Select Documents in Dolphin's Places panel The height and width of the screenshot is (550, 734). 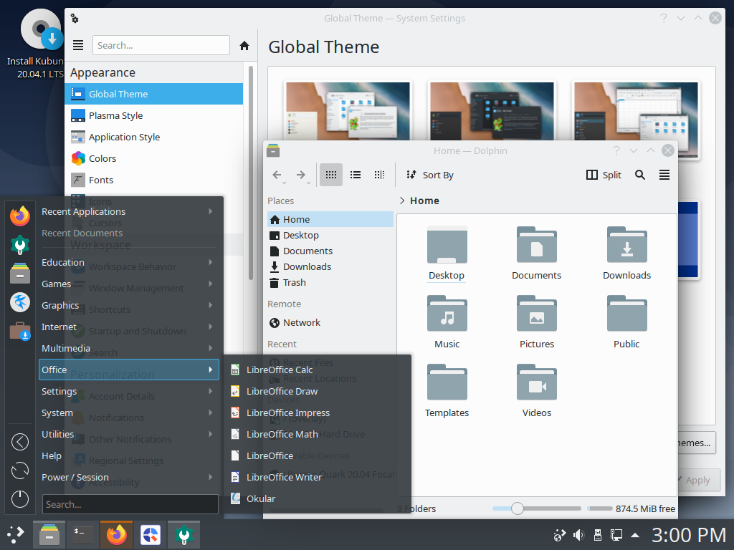(x=330, y=251)
